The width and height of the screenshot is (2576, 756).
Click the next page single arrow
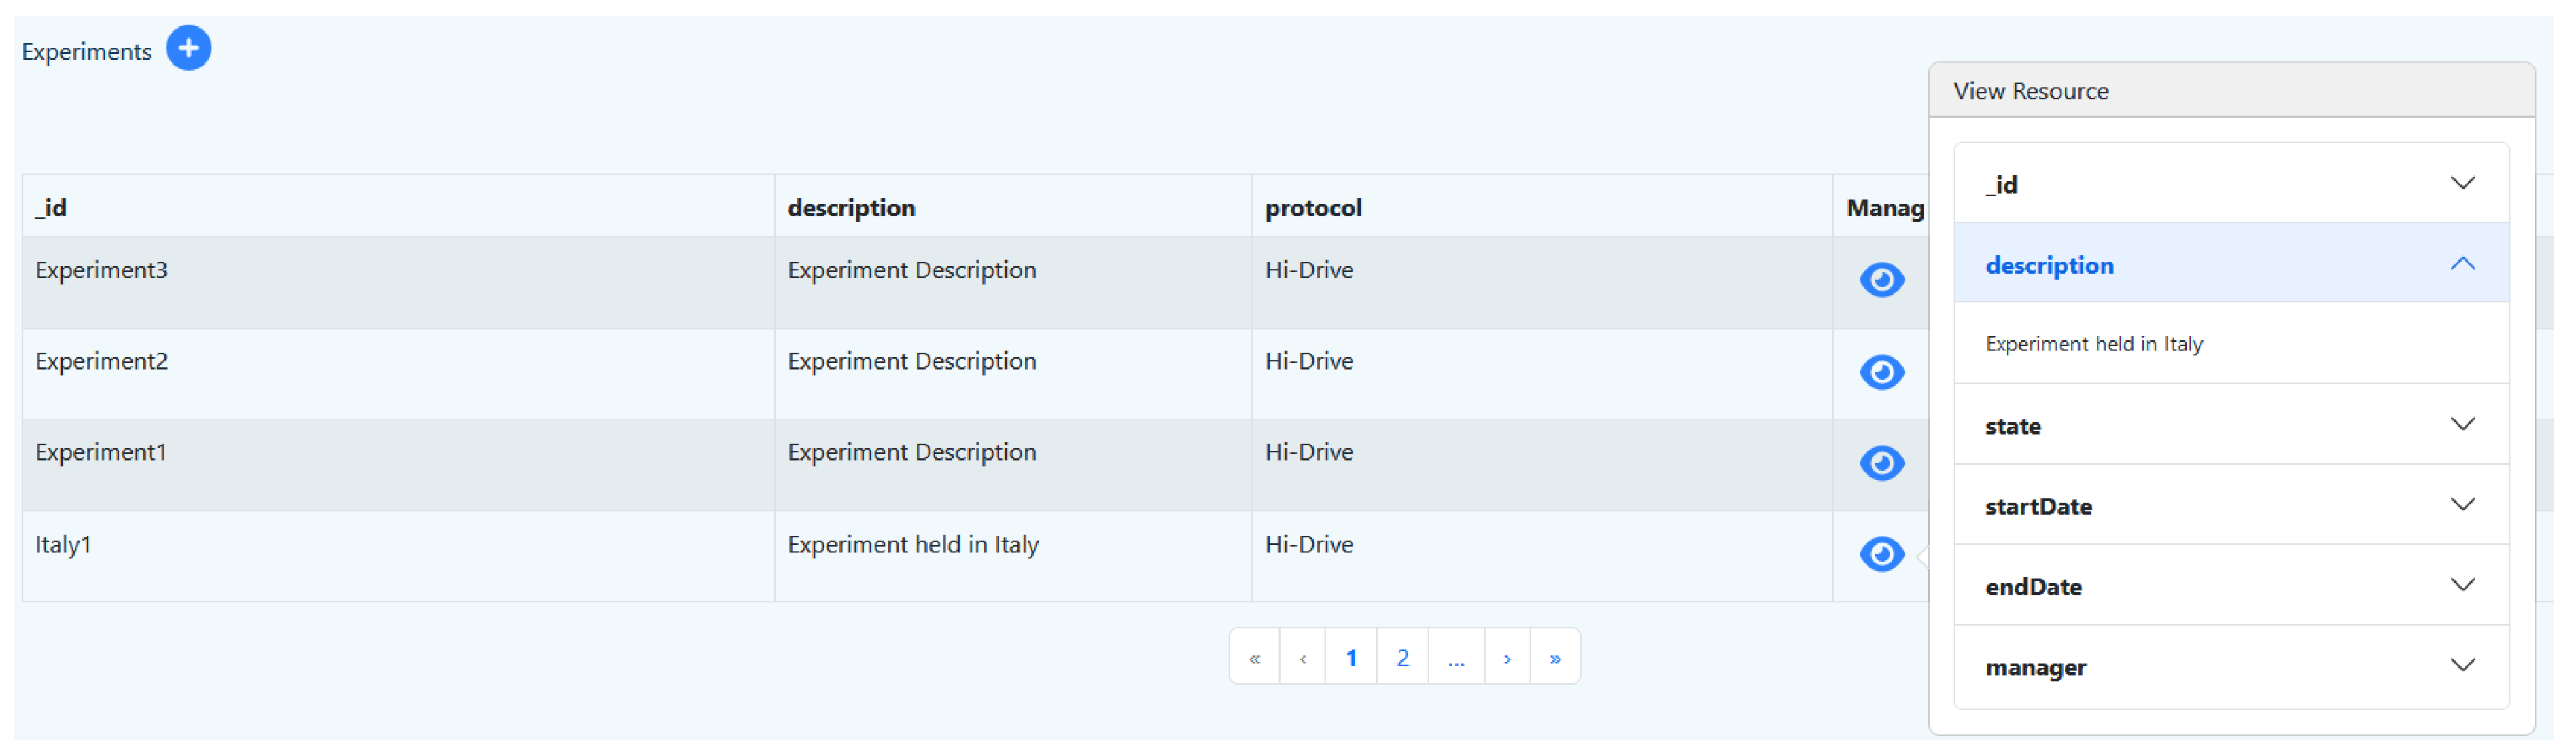tap(1507, 658)
